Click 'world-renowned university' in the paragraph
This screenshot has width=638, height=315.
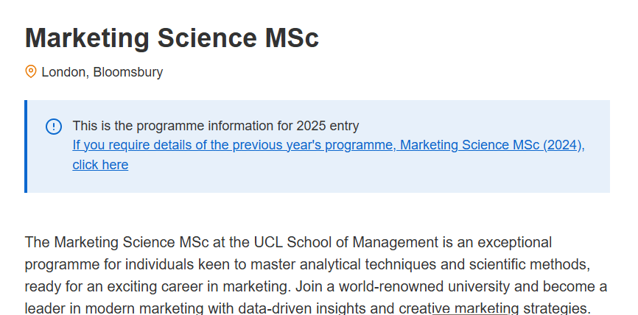pyautogui.click(x=424, y=286)
